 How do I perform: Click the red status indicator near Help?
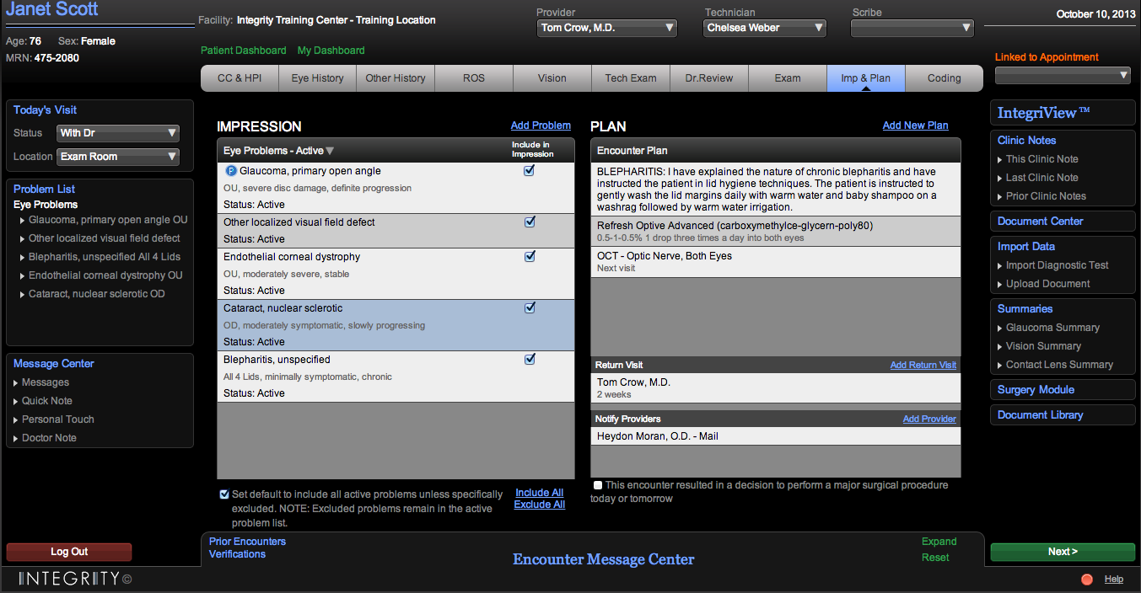pos(1087,580)
